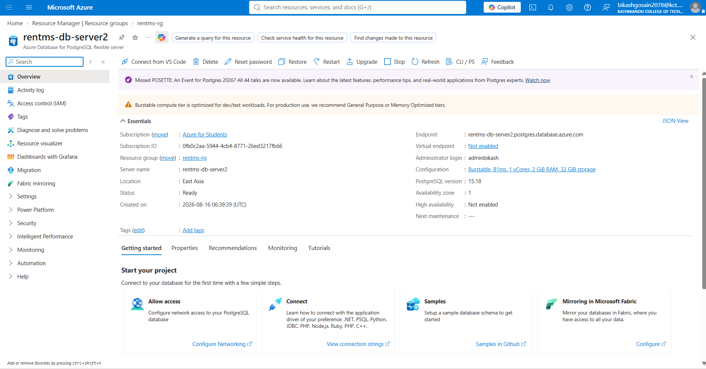Pin rentms-db-server2 to dashboard
This screenshot has width=706, height=369.
121,37
